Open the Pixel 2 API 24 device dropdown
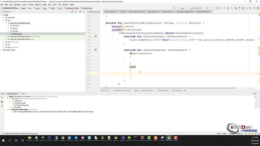The height and width of the screenshot is (146, 260). [x=197, y=8]
